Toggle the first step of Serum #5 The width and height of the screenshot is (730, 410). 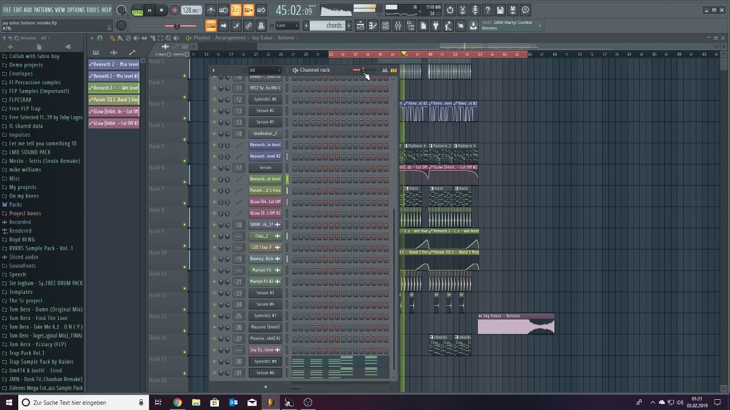tap(294, 122)
